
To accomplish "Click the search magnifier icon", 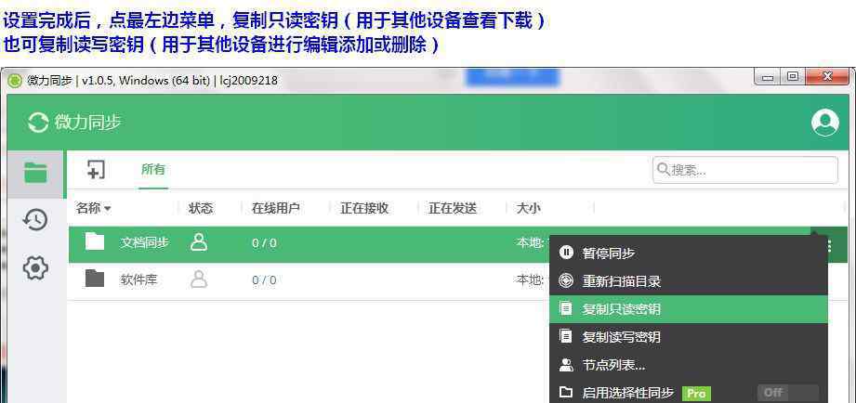I will point(664,169).
